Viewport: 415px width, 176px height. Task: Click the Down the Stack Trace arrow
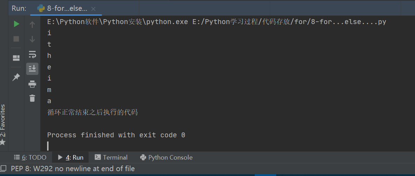[32, 39]
